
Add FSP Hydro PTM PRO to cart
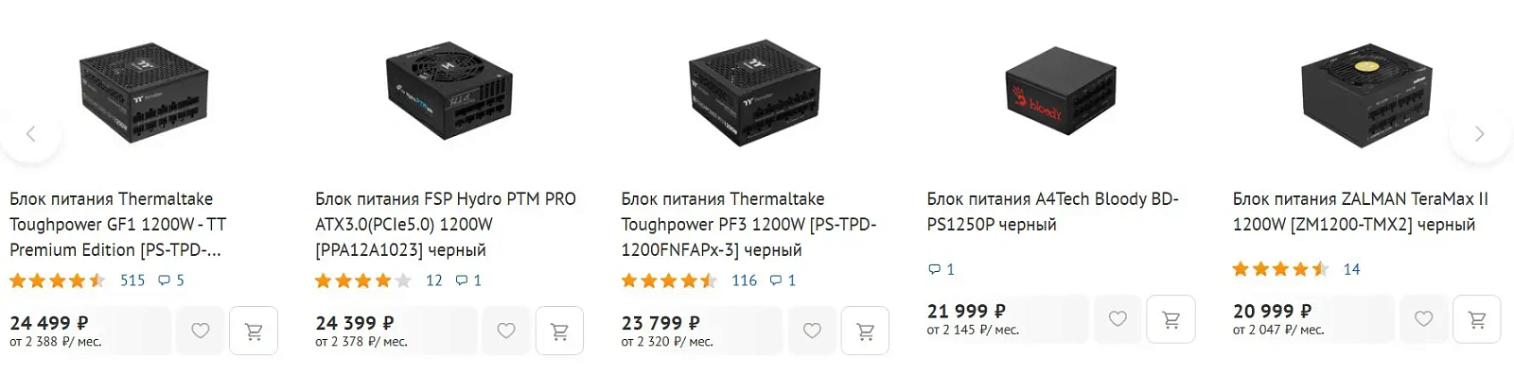[x=559, y=331]
